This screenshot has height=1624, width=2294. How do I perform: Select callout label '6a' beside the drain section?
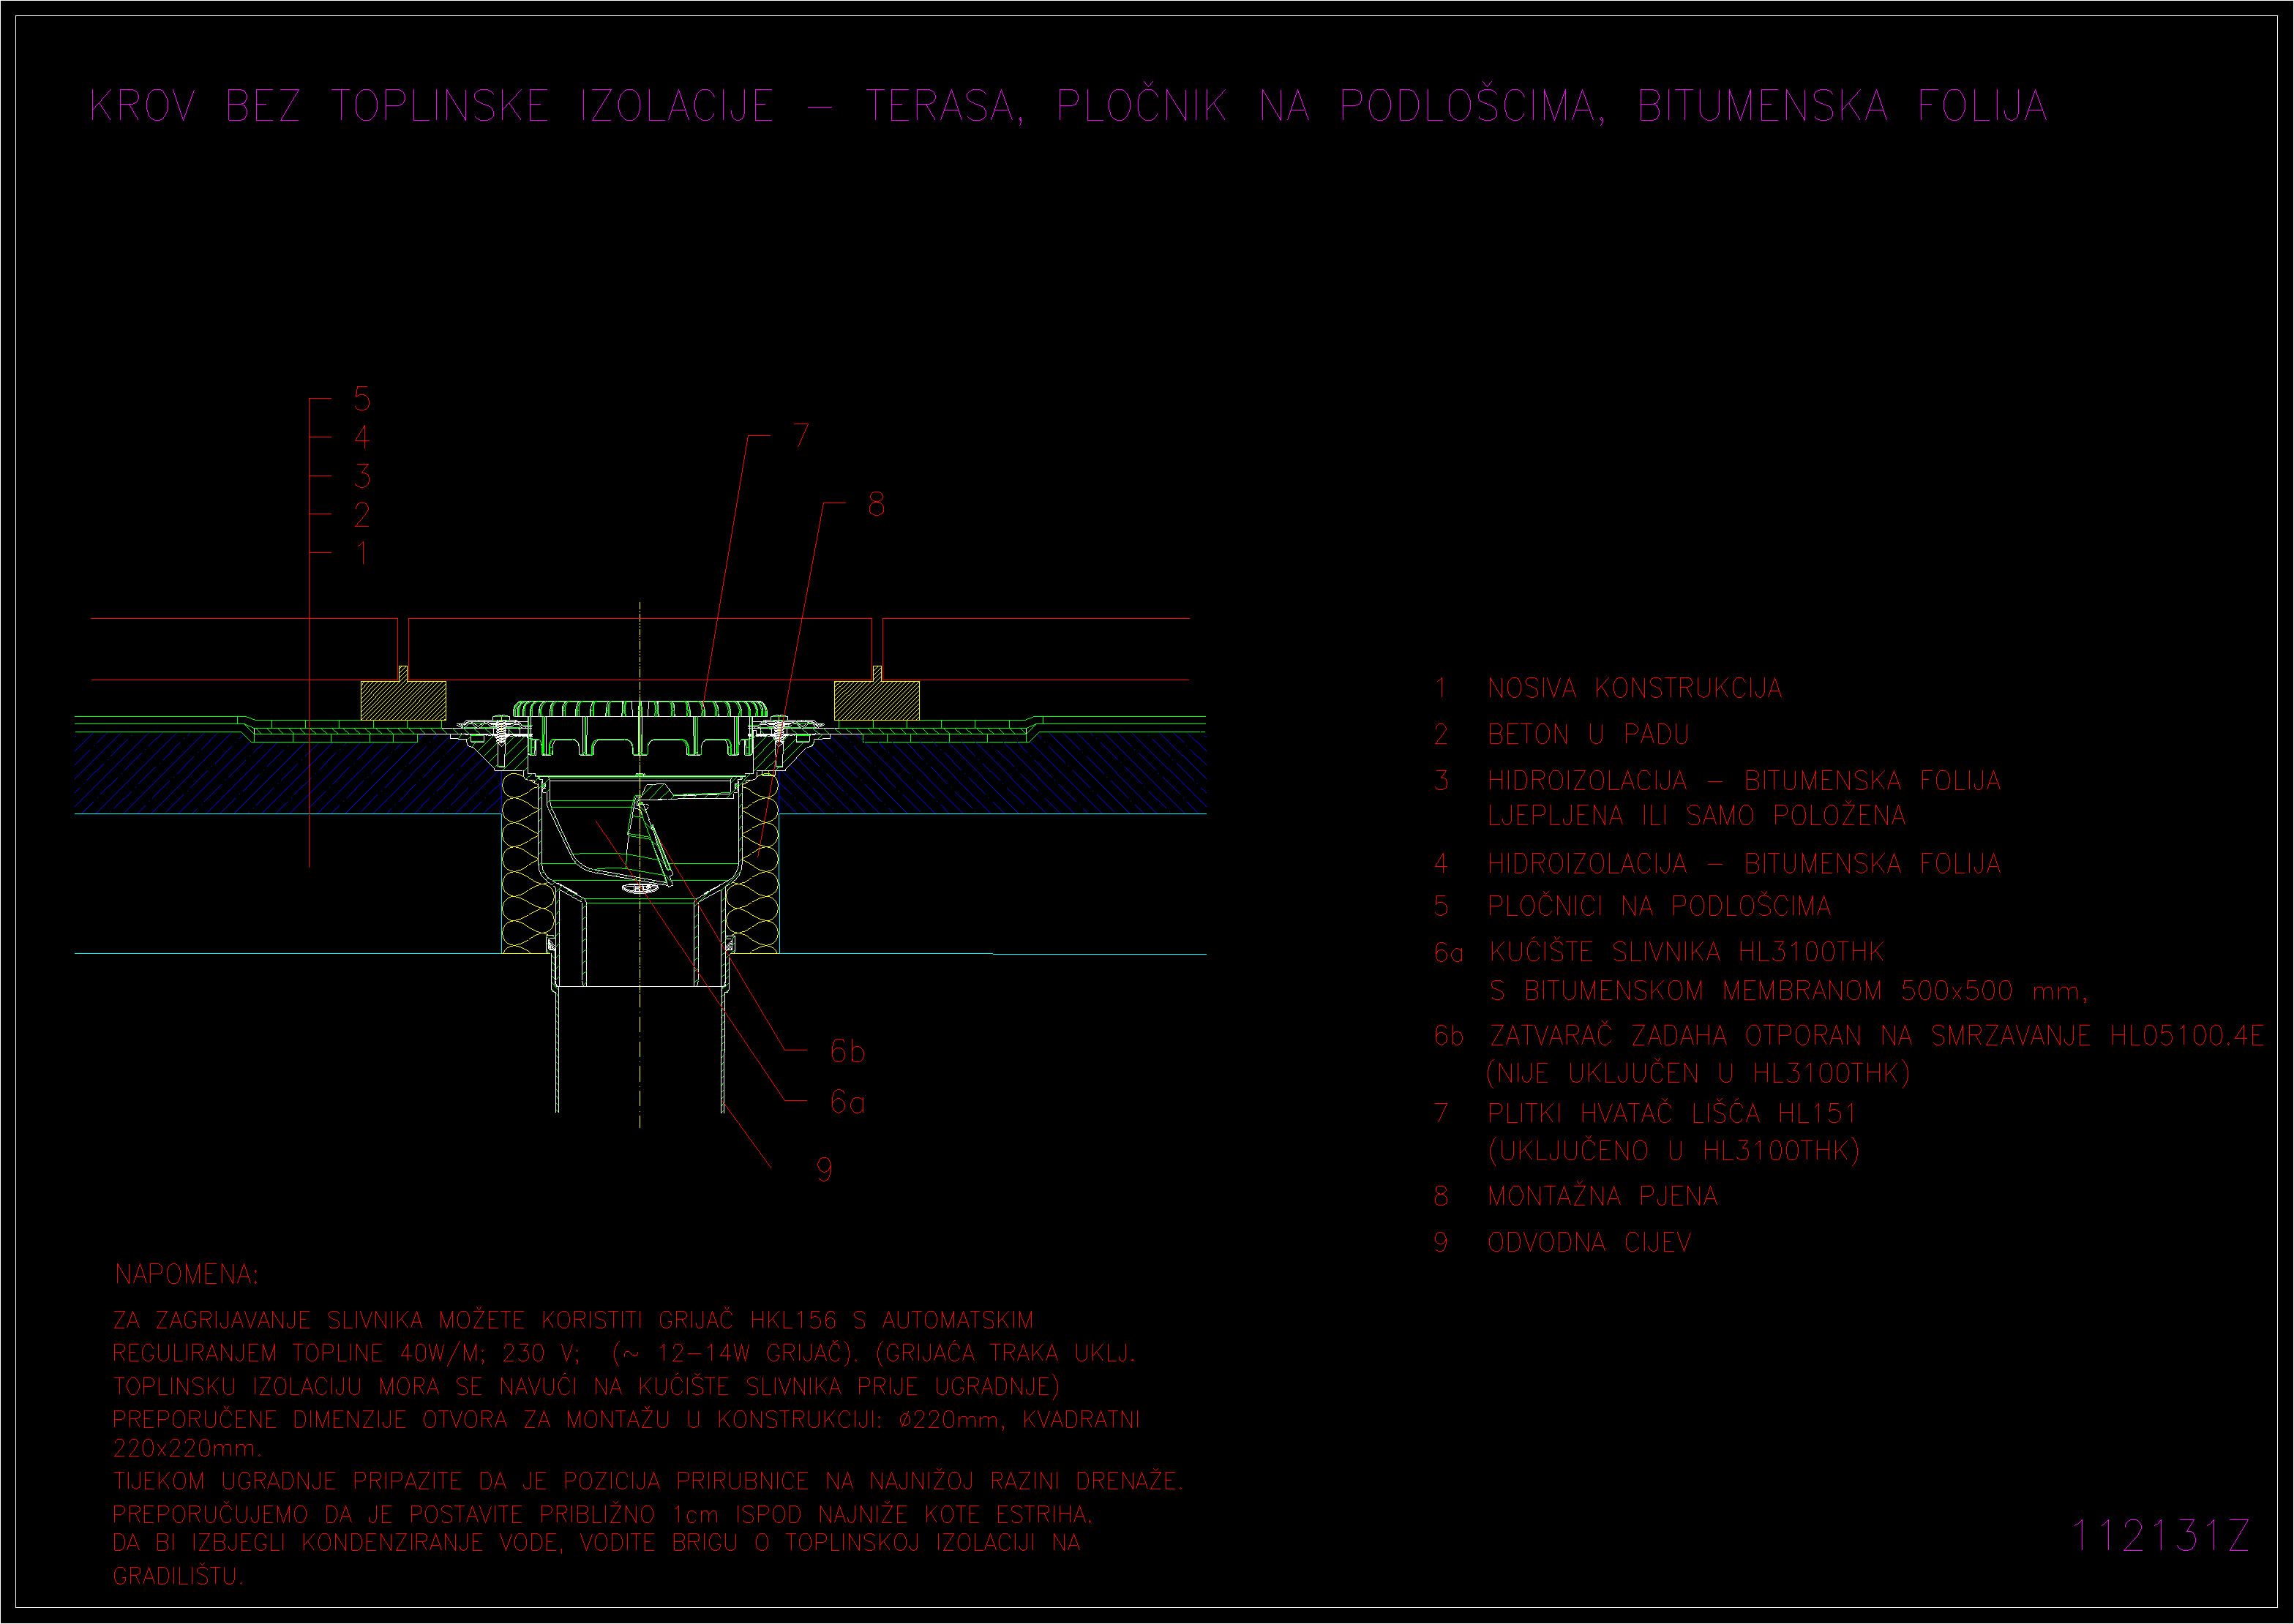847,1102
